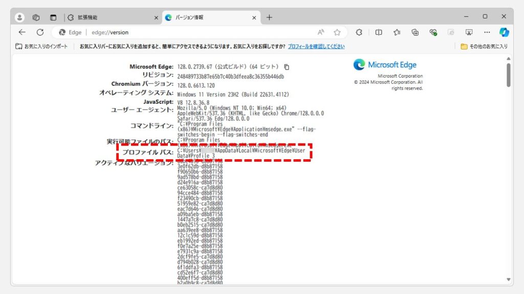The height and width of the screenshot is (294, 524).
Task: Click the greyed-out toolbar icon beside Browser essentials
Action: pyautogui.click(x=451, y=32)
